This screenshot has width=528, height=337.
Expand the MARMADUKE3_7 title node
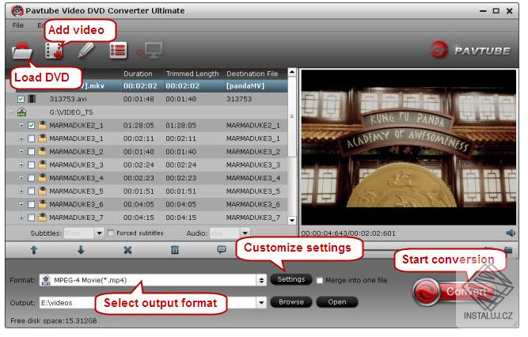tap(21, 218)
